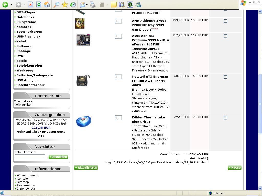262x196 pixels.
Task: Tick the checkbox for Netzteil ATX Enermax
Action: click(225, 77)
